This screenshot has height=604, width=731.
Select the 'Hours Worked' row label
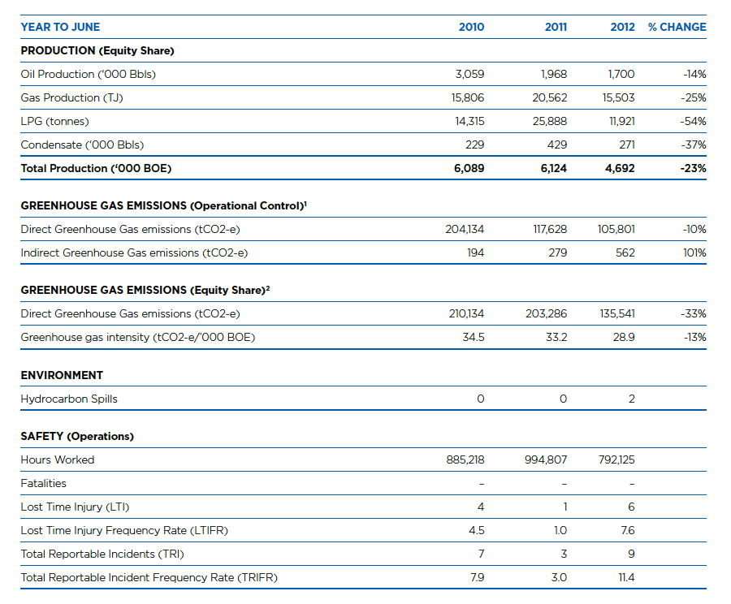58,460
